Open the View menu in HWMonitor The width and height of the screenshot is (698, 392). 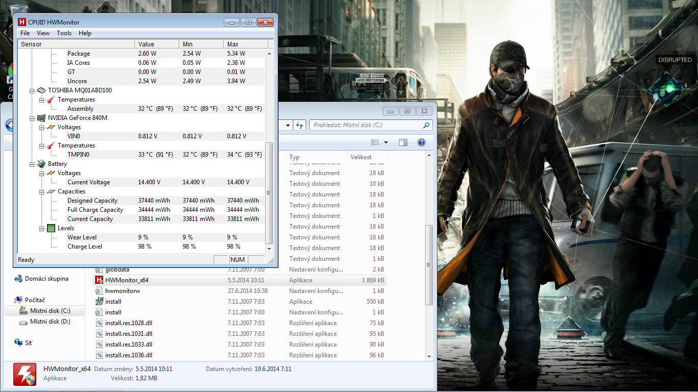[43, 33]
